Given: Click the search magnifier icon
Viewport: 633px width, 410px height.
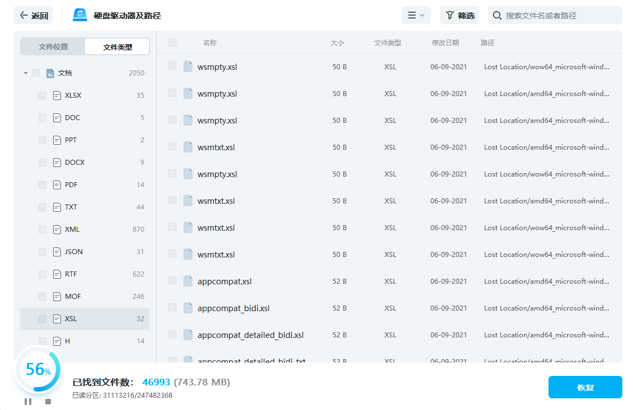Looking at the screenshot, I should tap(496, 16).
